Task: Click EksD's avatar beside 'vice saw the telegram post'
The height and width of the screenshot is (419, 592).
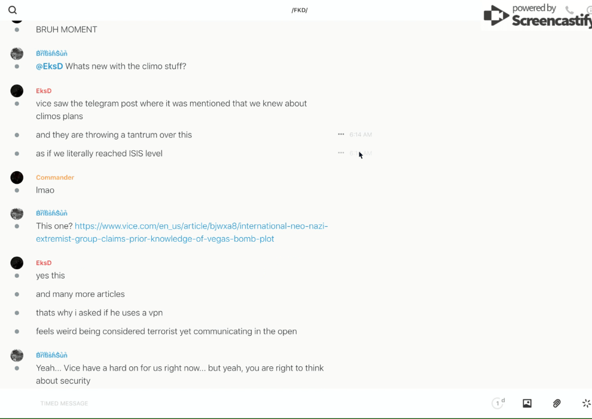Action: point(17,91)
